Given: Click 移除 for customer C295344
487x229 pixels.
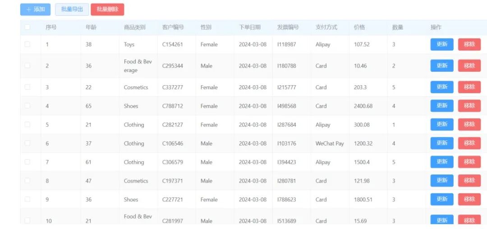Looking at the screenshot, I should pyautogui.click(x=469, y=65).
